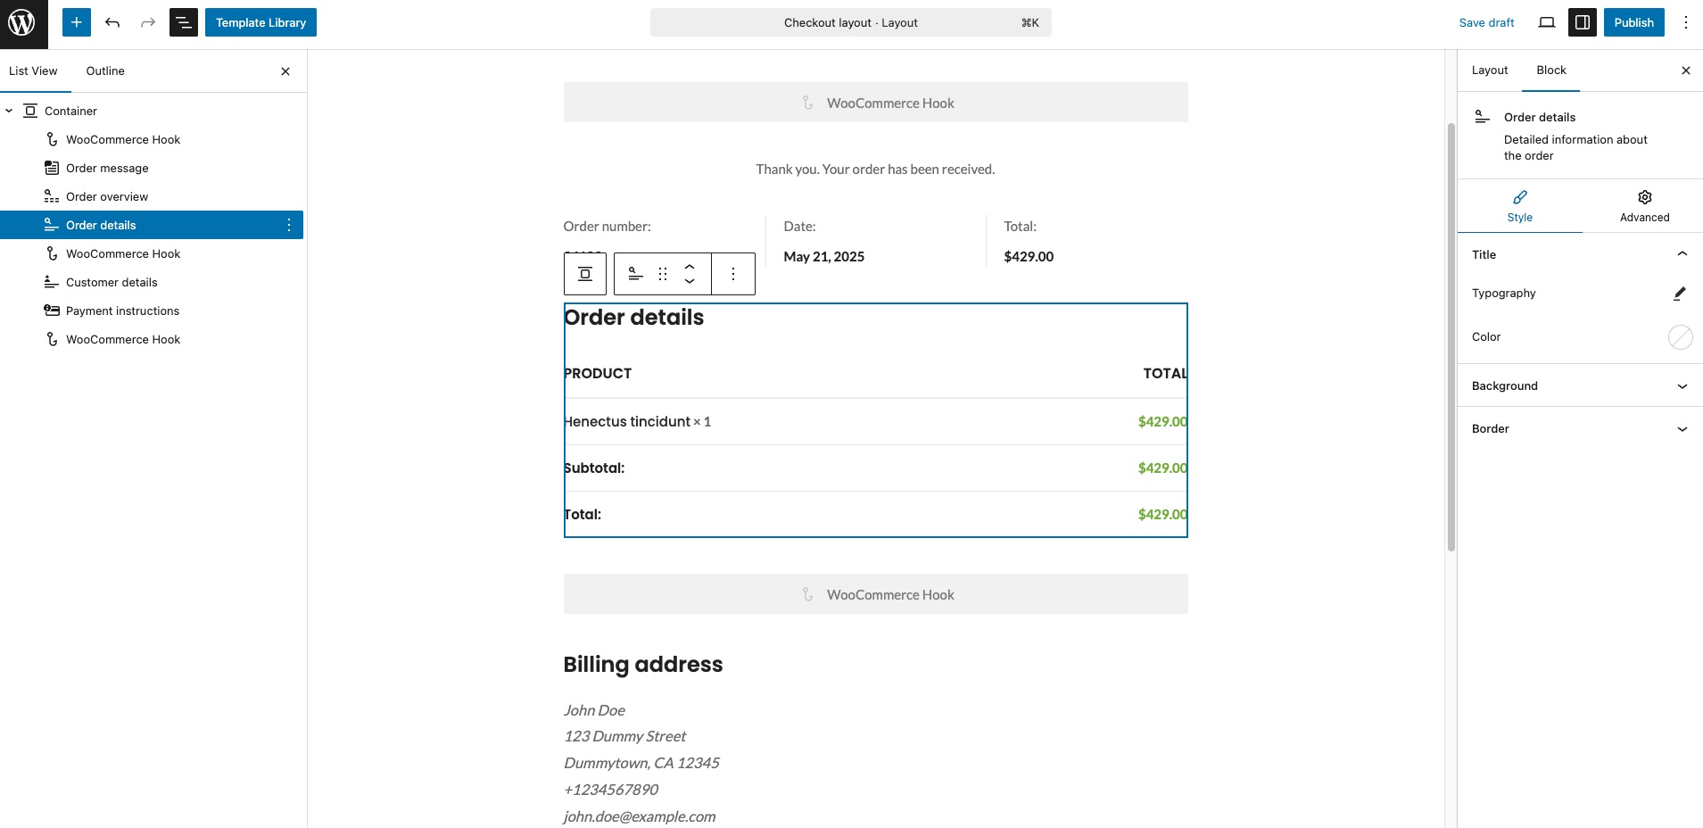This screenshot has width=1703, height=828.
Task: Open the block inserter plus button
Action: 77,23
